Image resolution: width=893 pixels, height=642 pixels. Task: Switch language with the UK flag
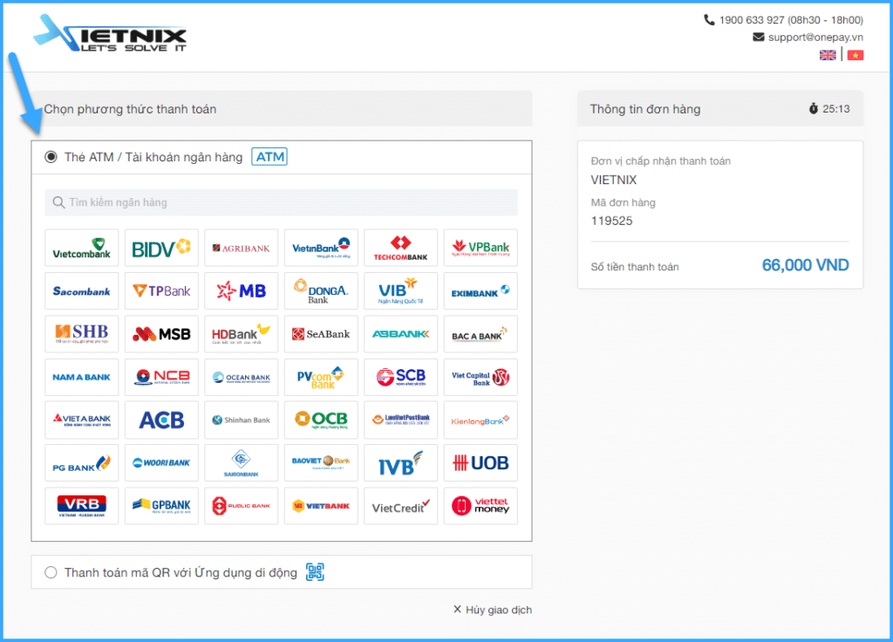coord(828,55)
